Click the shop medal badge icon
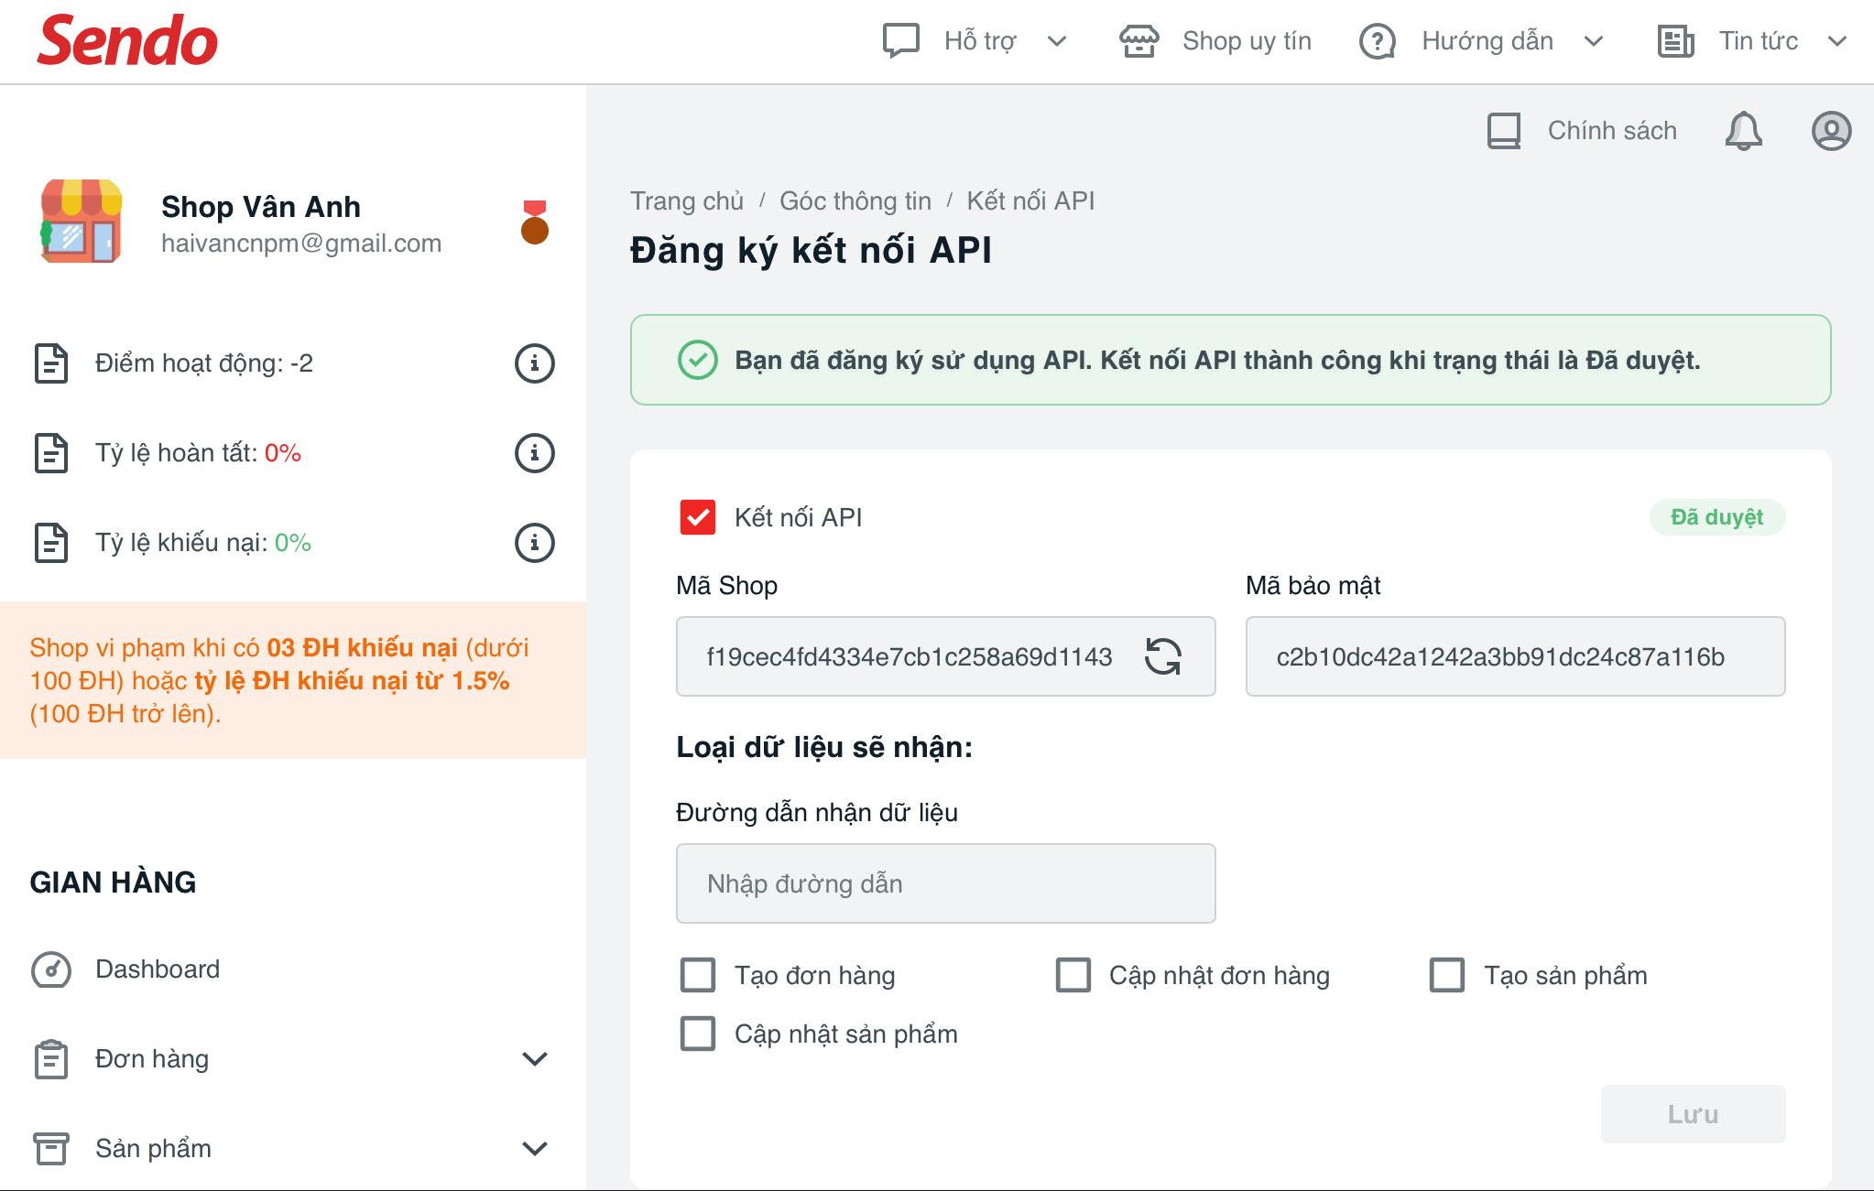 534,222
